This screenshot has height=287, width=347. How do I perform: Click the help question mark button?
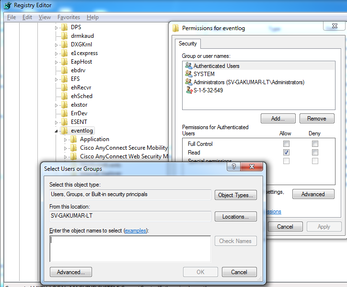pyautogui.click(x=234, y=166)
